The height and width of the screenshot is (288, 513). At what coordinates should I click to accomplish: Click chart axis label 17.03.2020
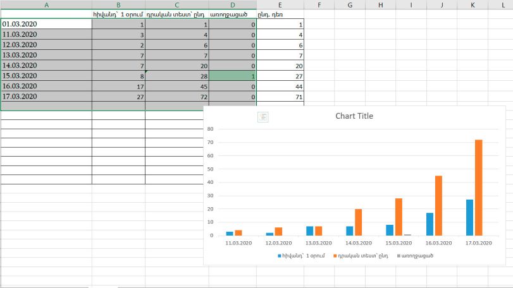pos(479,243)
